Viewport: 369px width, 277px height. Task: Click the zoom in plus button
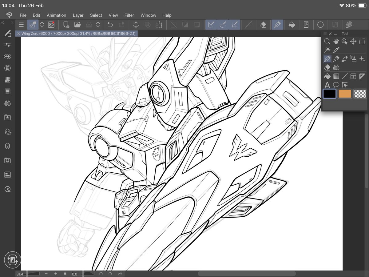56,274
